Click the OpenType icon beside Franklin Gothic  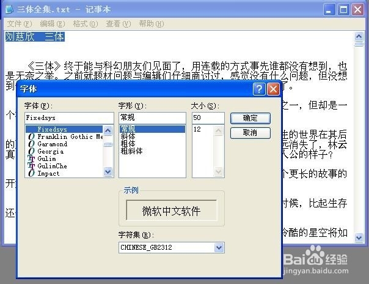pyautogui.click(x=31, y=136)
